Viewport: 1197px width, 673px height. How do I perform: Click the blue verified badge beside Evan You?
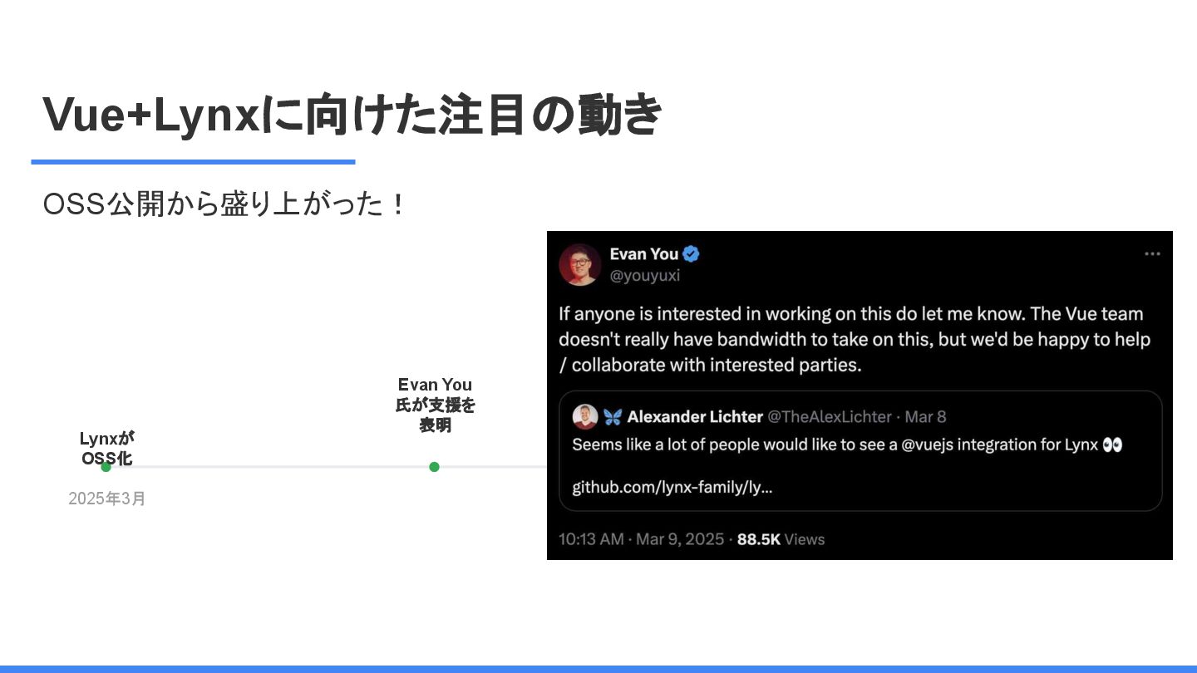tap(691, 254)
